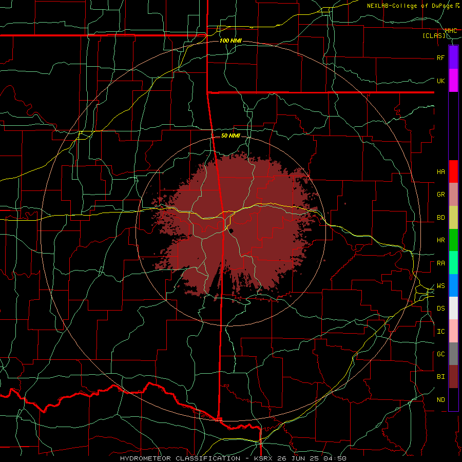462x462 pixels.
Task: Click the IC legend label
Action: pos(440,332)
